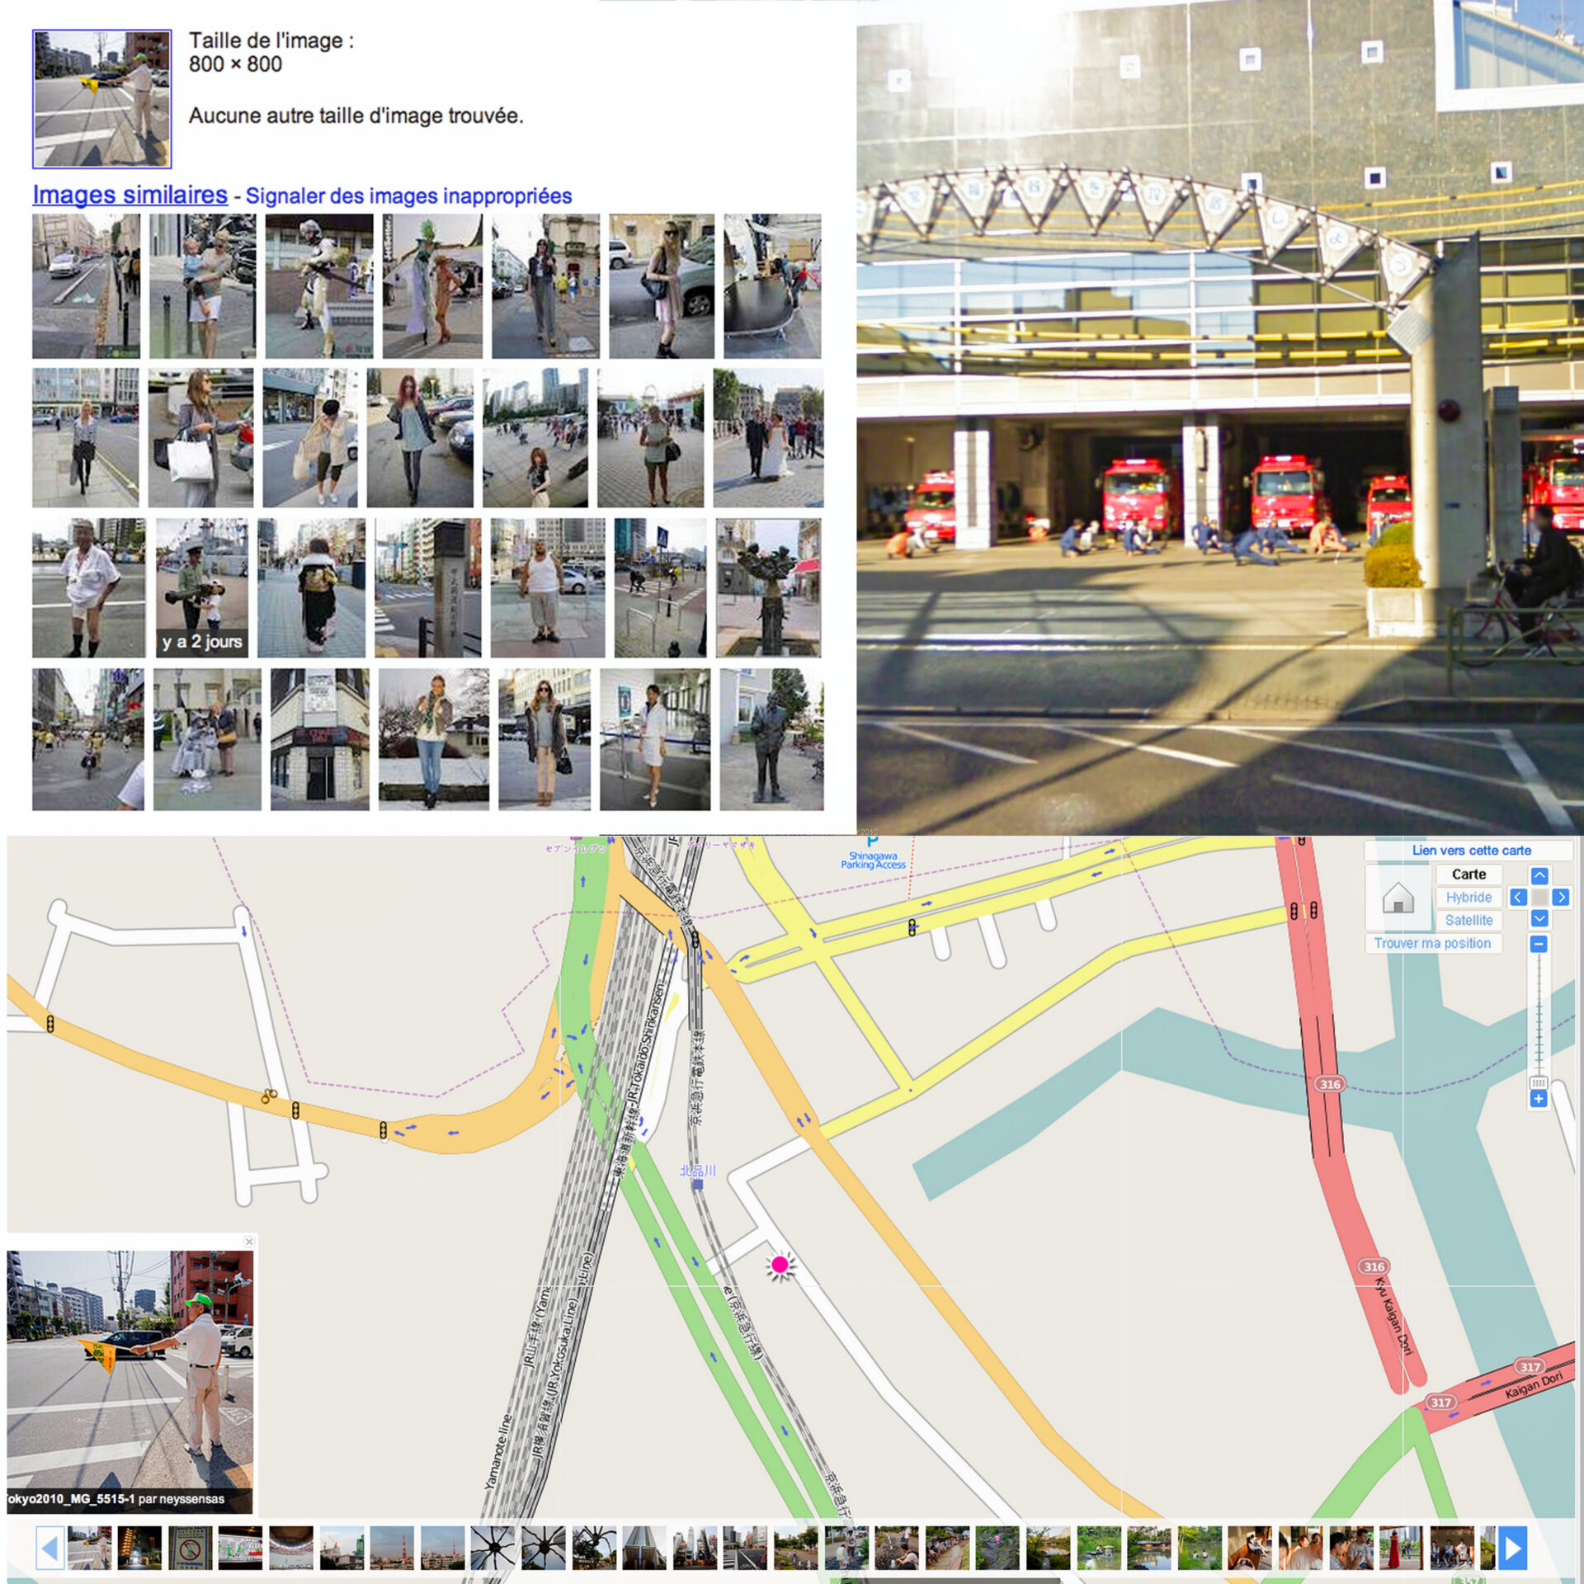
Task: Click the home icon on map controls
Action: [x=1398, y=898]
